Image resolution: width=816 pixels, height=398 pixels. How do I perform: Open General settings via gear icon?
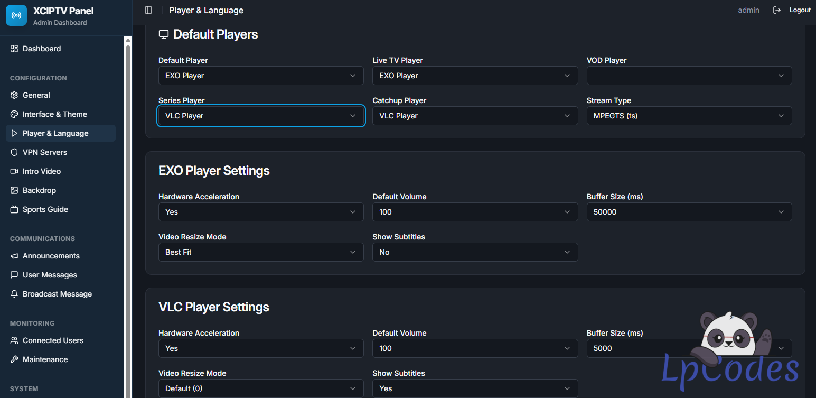14,95
